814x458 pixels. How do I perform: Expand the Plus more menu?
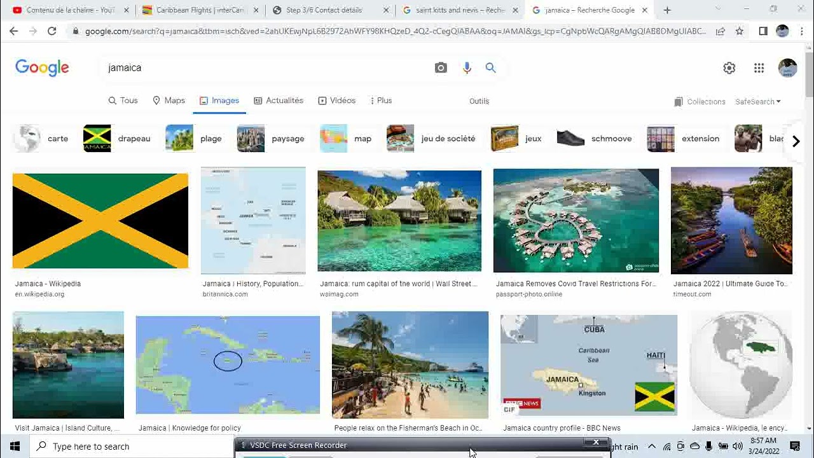[380, 101]
